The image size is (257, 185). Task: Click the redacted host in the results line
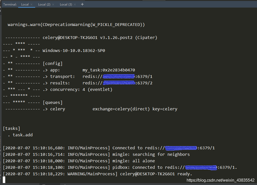point(119,83)
